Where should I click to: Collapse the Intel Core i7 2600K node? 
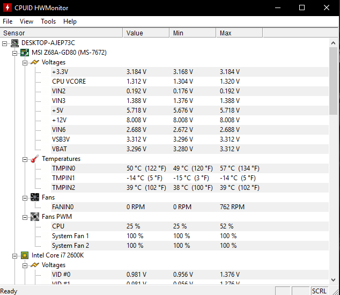(x=14, y=256)
